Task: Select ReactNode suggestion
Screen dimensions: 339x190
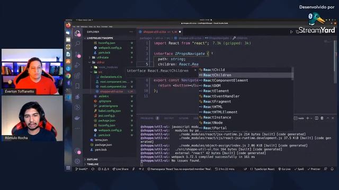Action: pyautogui.click(x=245, y=122)
